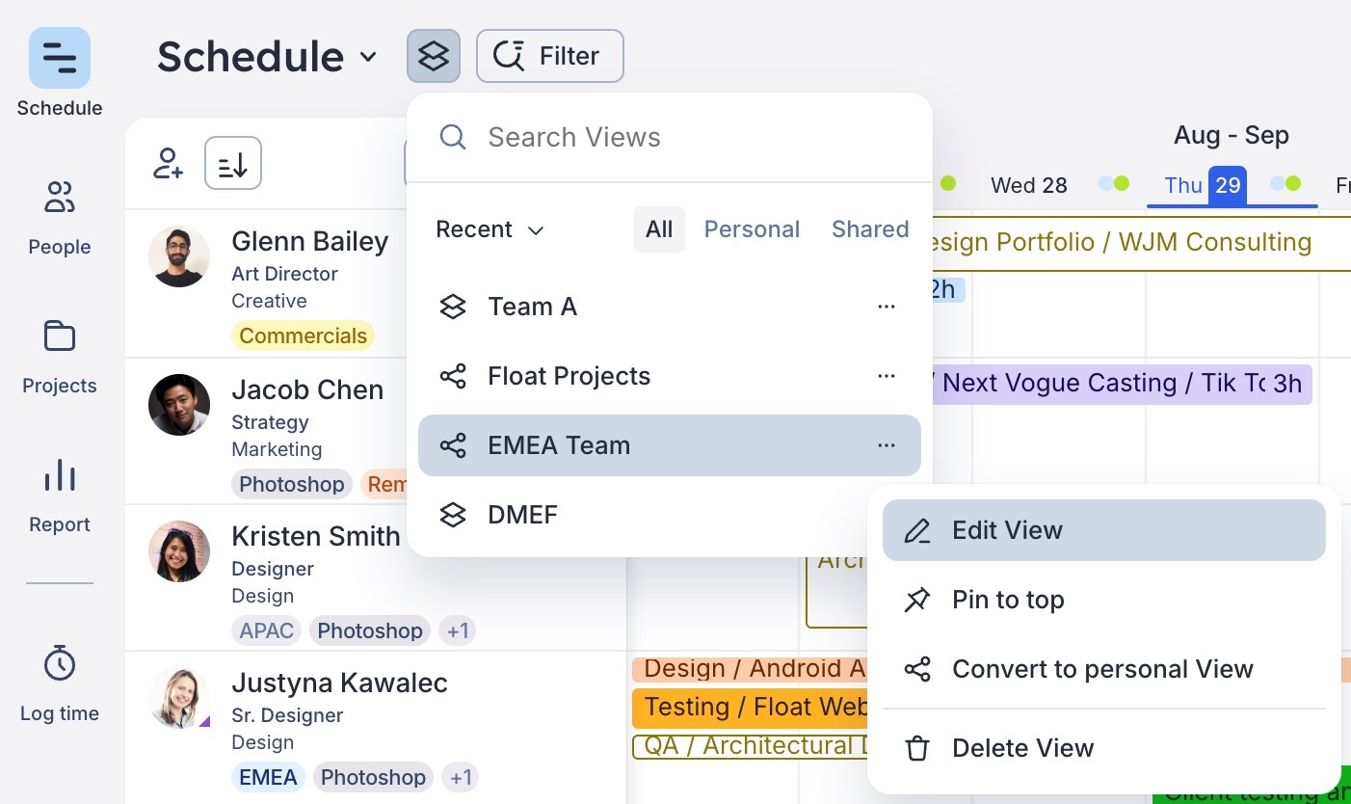This screenshot has height=804, width=1351.
Task: Open the Views layers icon button
Action: pos(434,56)
